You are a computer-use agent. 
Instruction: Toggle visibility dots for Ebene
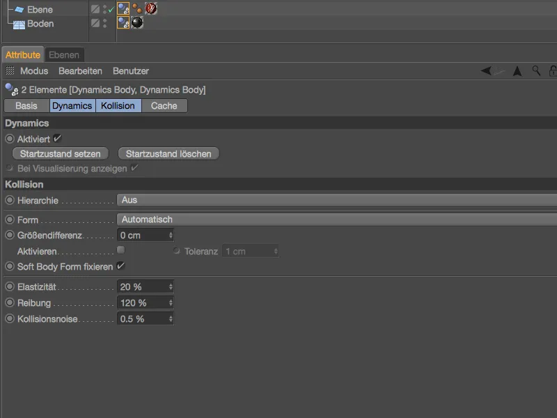pos(105,9)
